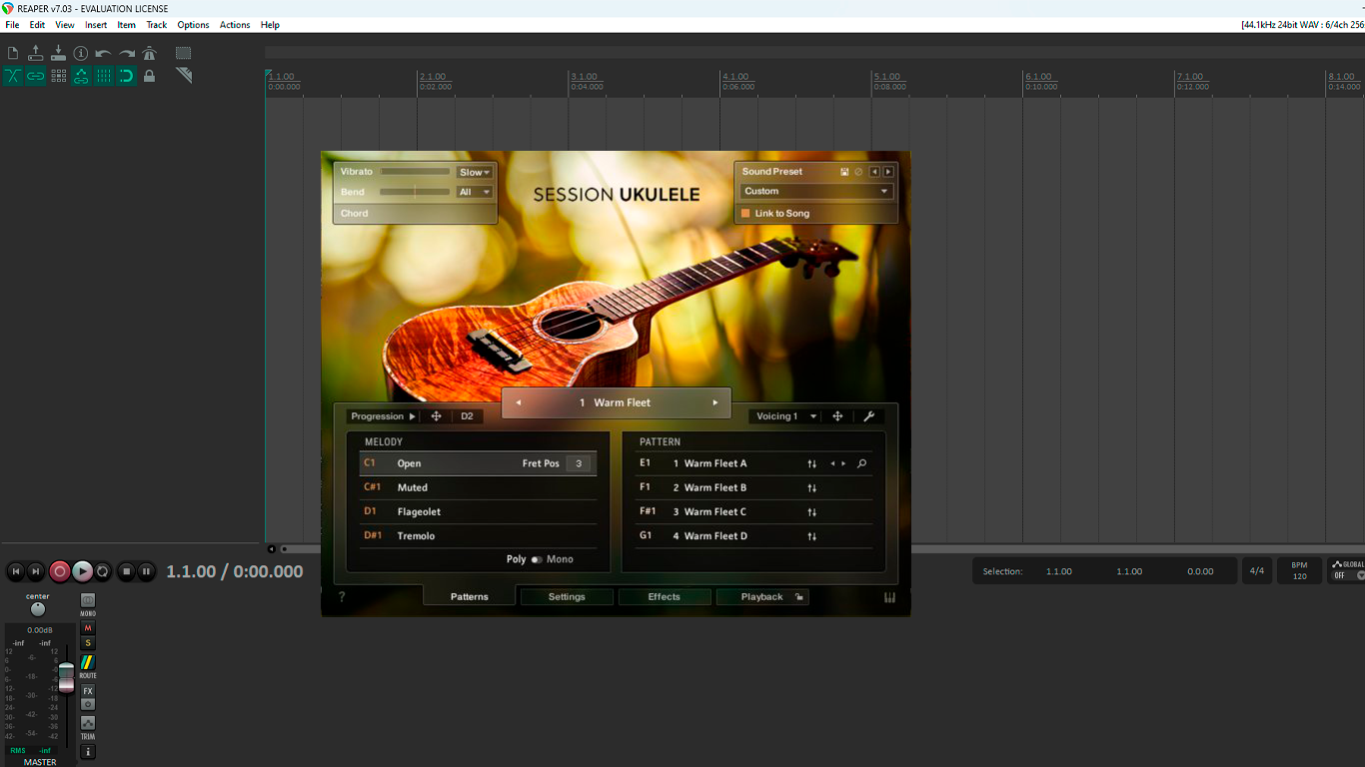Toggle the Poly Mono switch
1365x767 pixels.
[537, 559]
